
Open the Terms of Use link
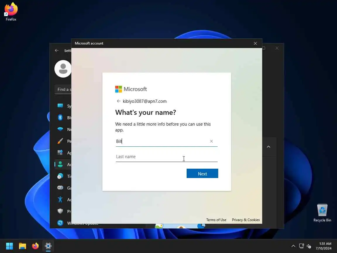(216, 220)
